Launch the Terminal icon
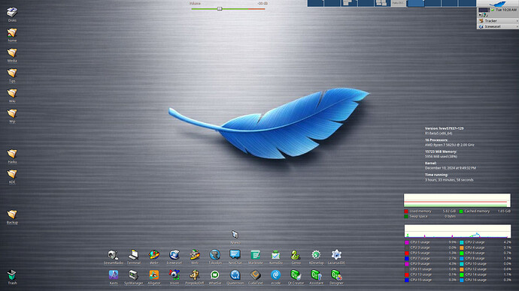519x291 pixels. [x=134, y=255]
